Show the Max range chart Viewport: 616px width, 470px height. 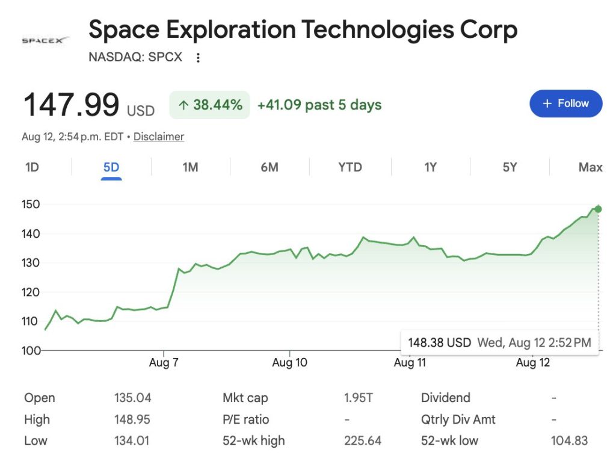pyautogui.click(x=591, y=167)
